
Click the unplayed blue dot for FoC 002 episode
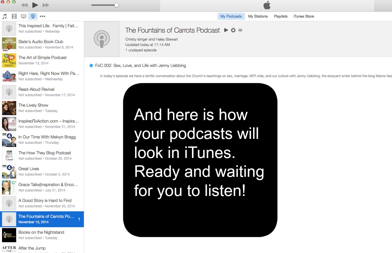(x=91, y=65)
